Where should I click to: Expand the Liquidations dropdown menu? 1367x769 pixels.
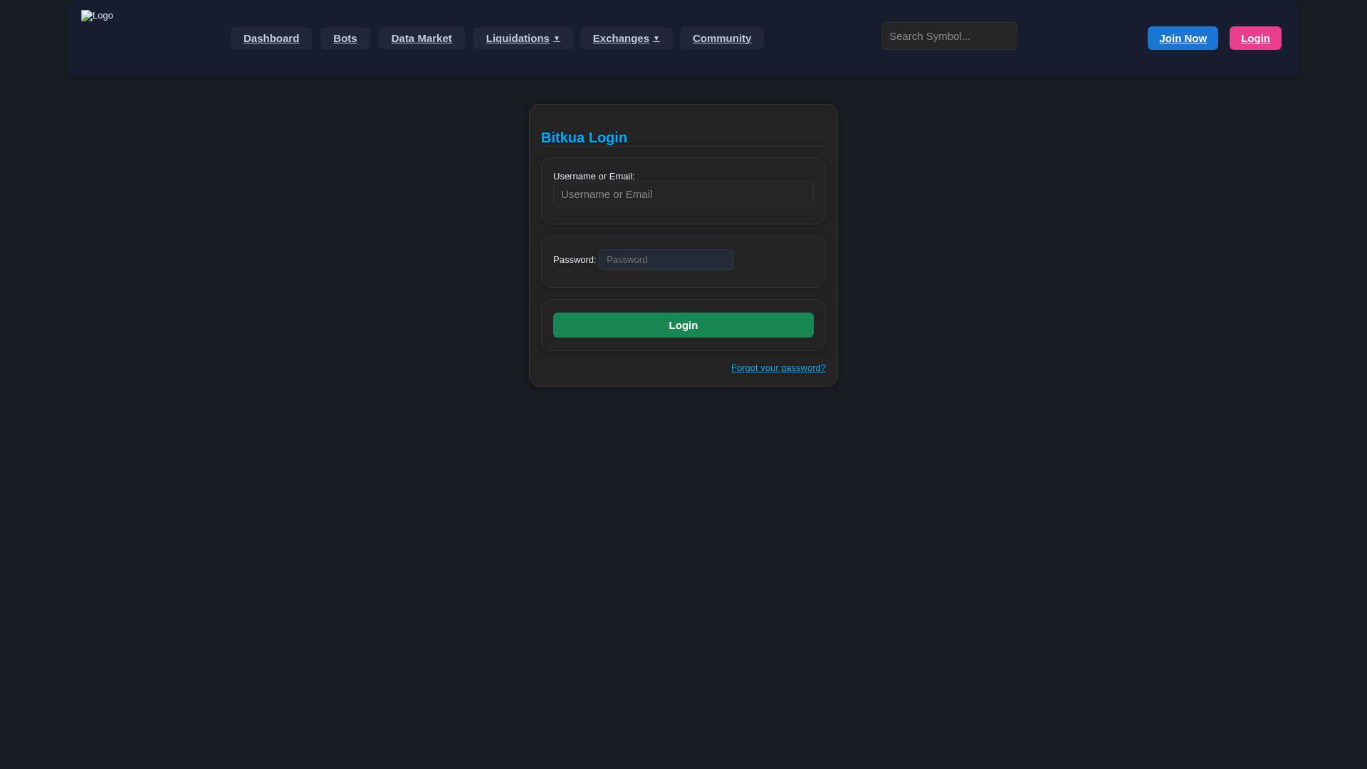pos(523,38)
